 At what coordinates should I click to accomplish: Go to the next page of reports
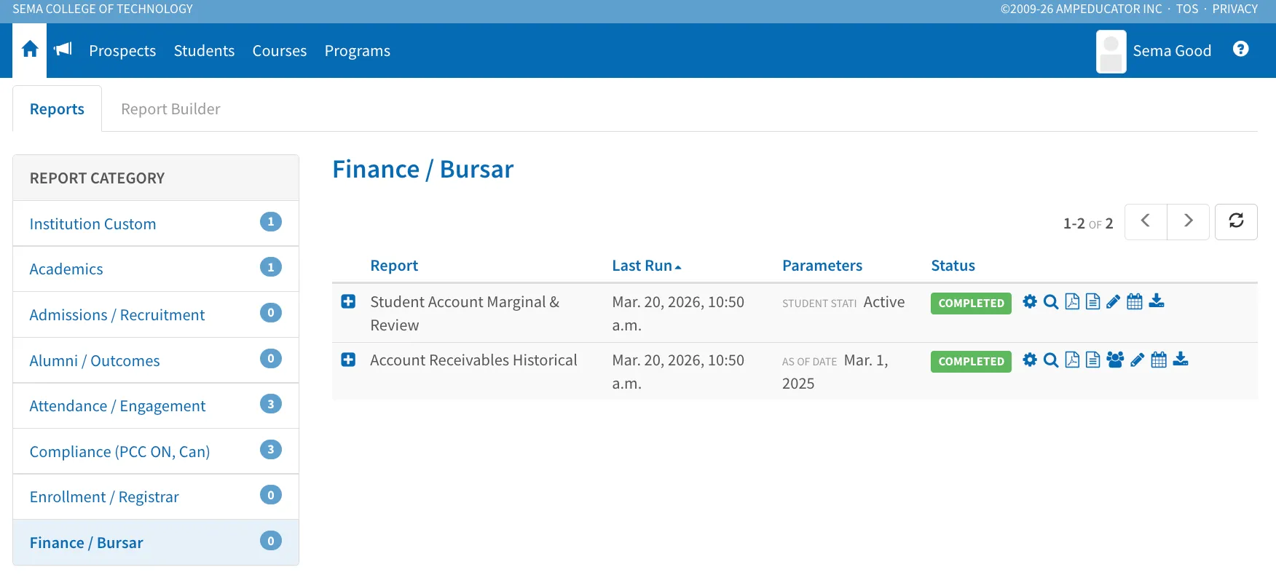pos(1188,221)
